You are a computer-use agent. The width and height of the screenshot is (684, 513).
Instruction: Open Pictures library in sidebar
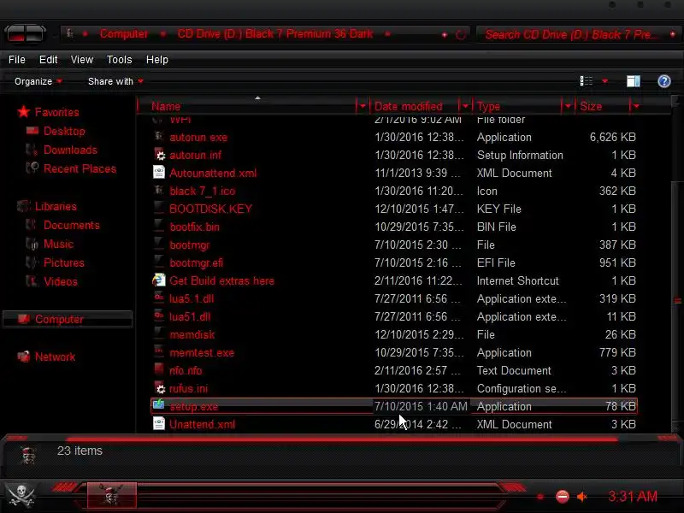point(64,262)
